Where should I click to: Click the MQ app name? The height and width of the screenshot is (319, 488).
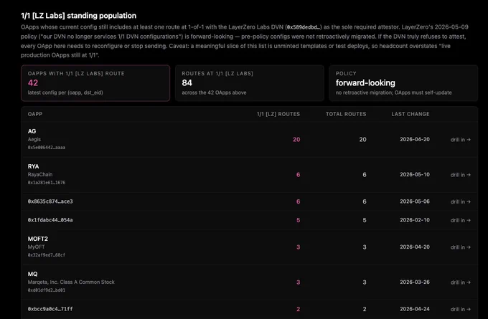(33, 274)
